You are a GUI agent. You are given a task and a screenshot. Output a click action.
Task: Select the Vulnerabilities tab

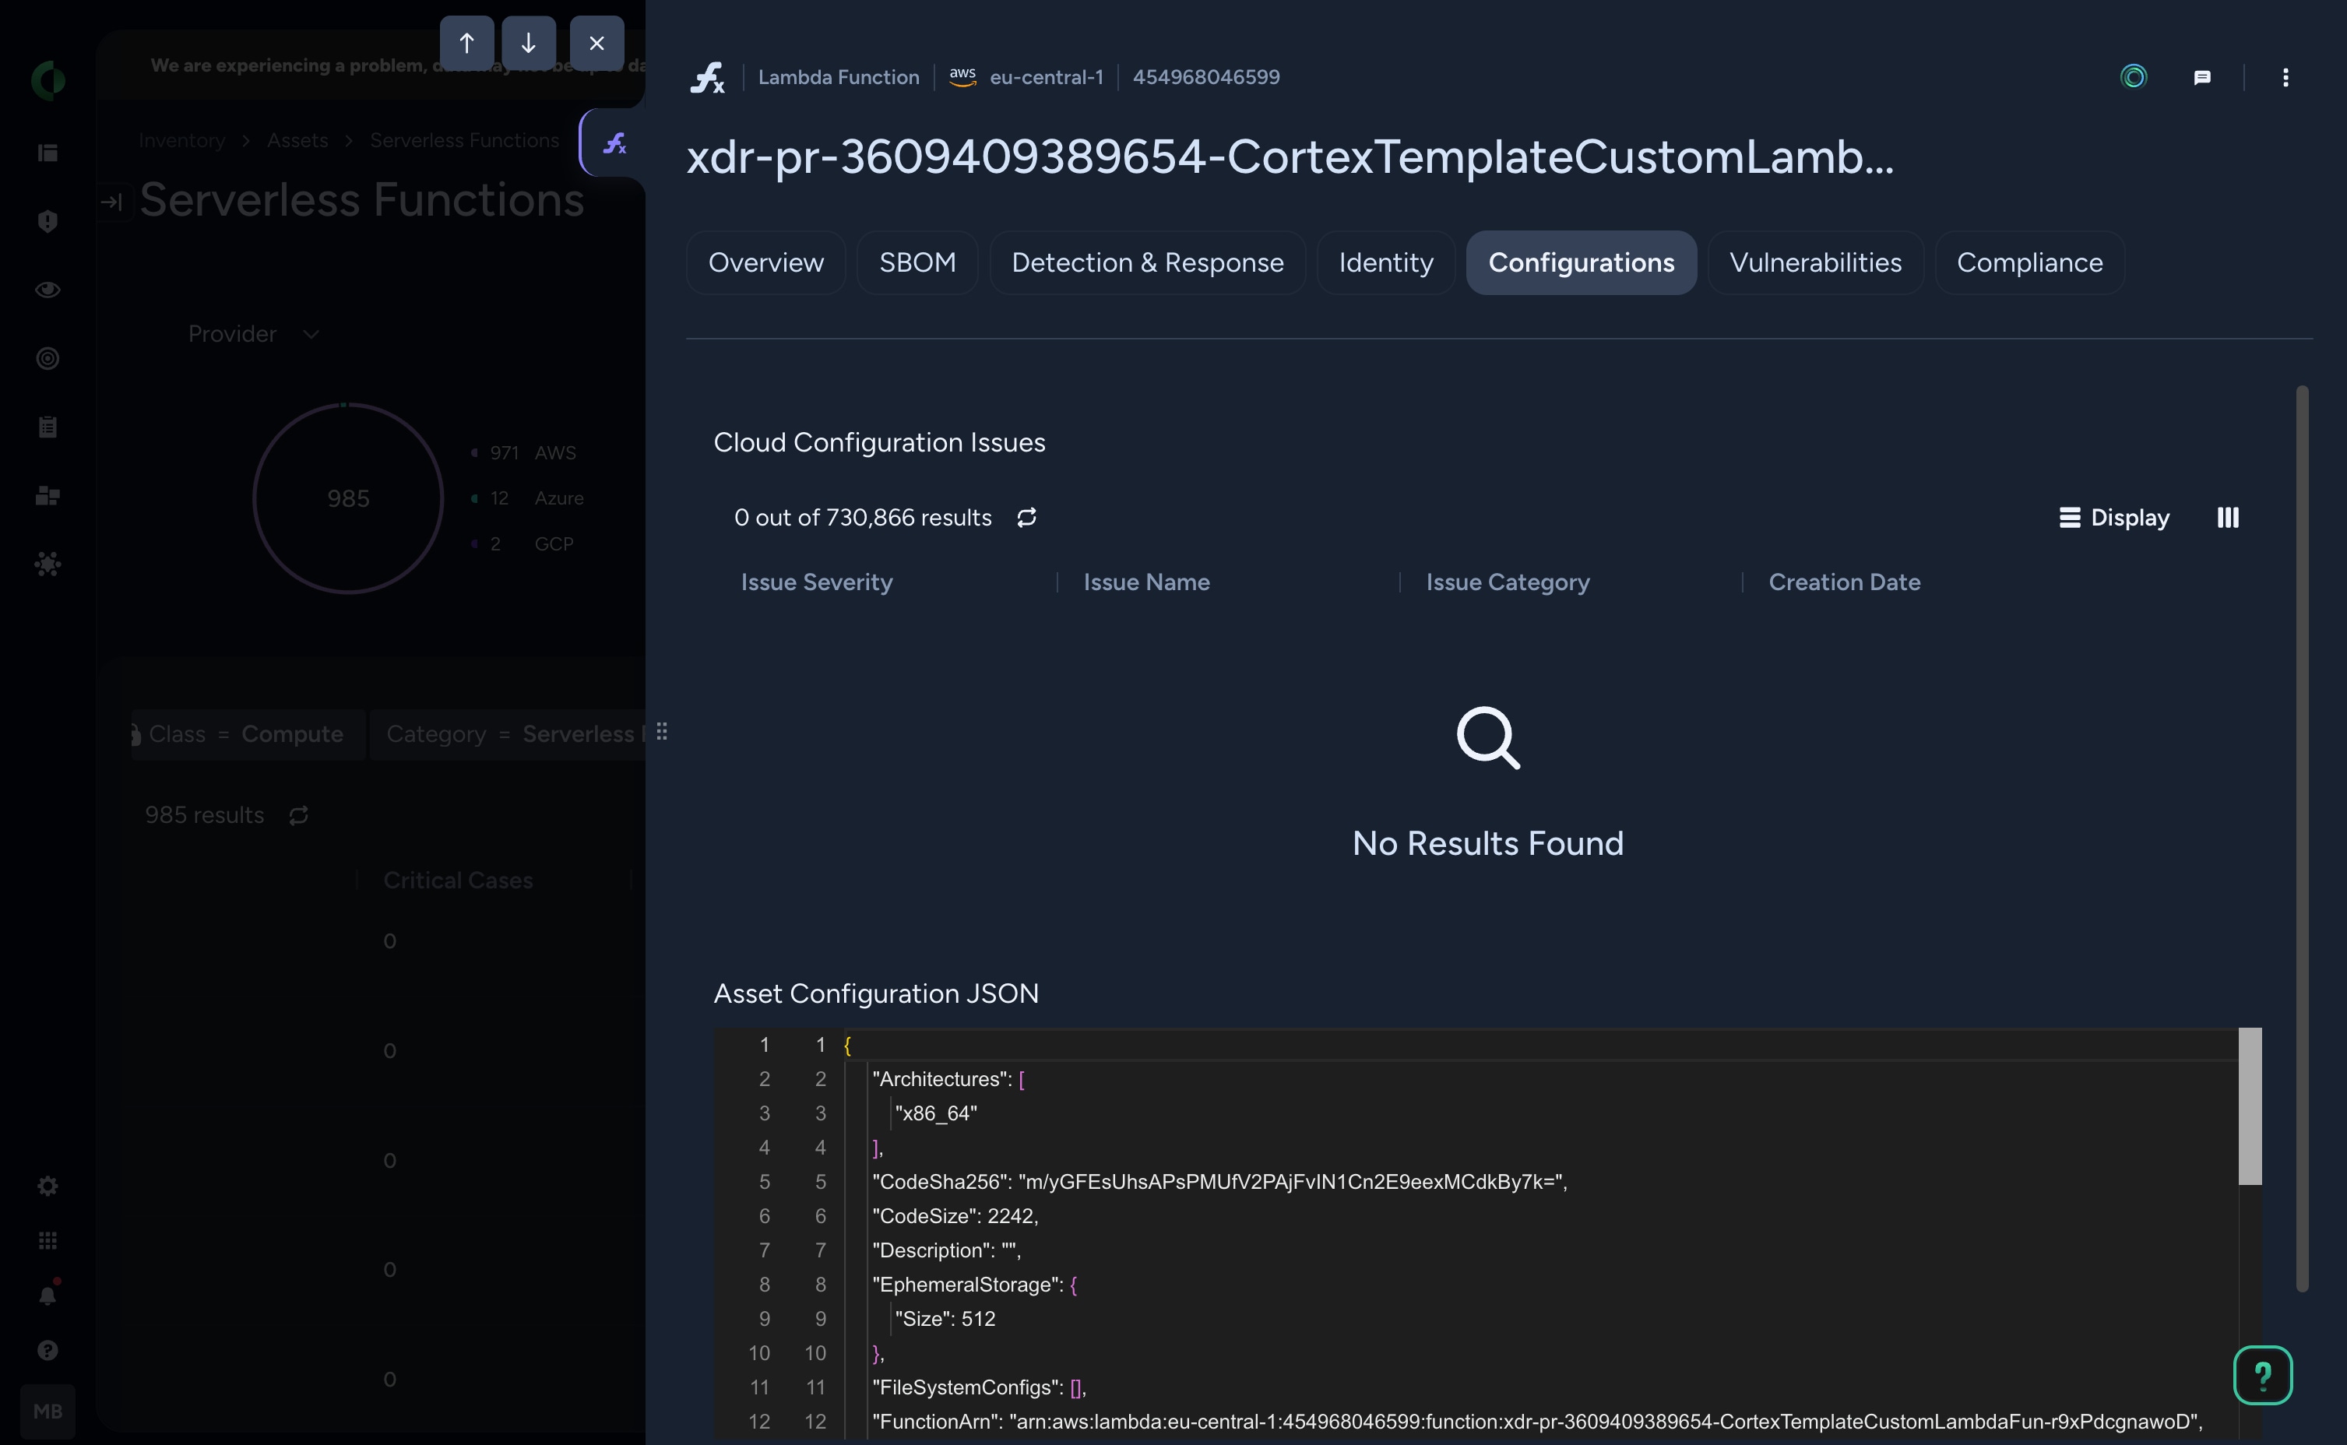tap(1814, 263)
